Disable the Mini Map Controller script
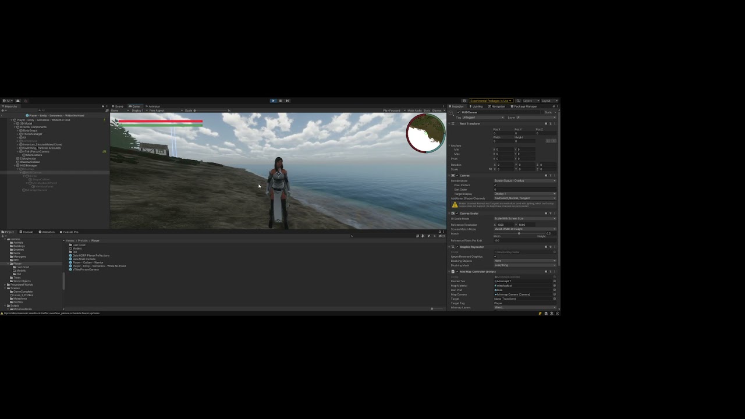Viewport: 745px width, 419px height. pyautogui.click(x=457, y=272)
